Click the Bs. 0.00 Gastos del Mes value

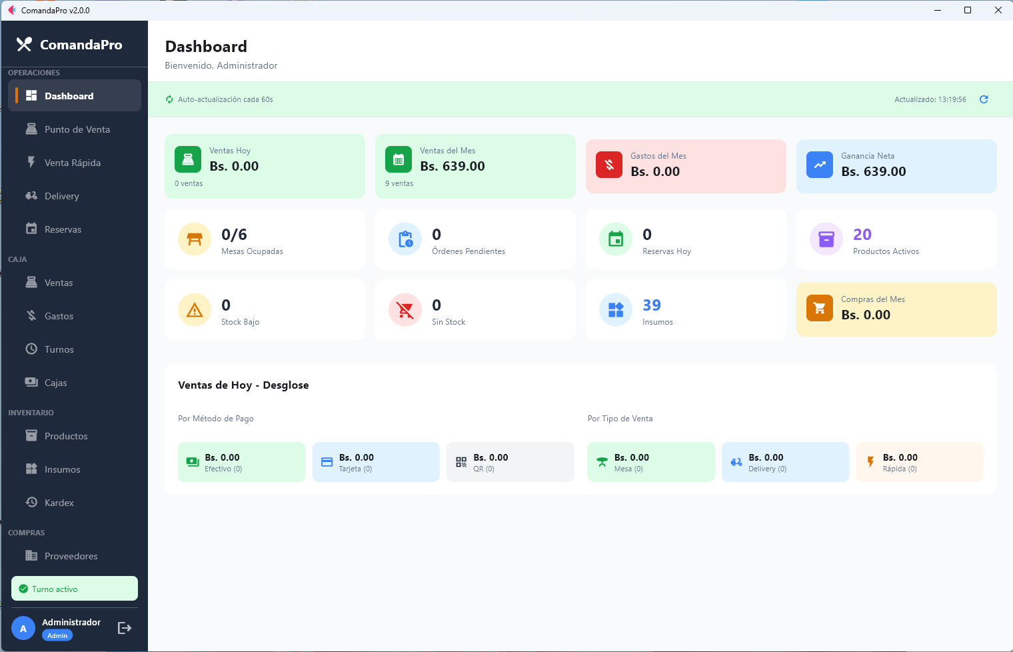pos(655,171)
